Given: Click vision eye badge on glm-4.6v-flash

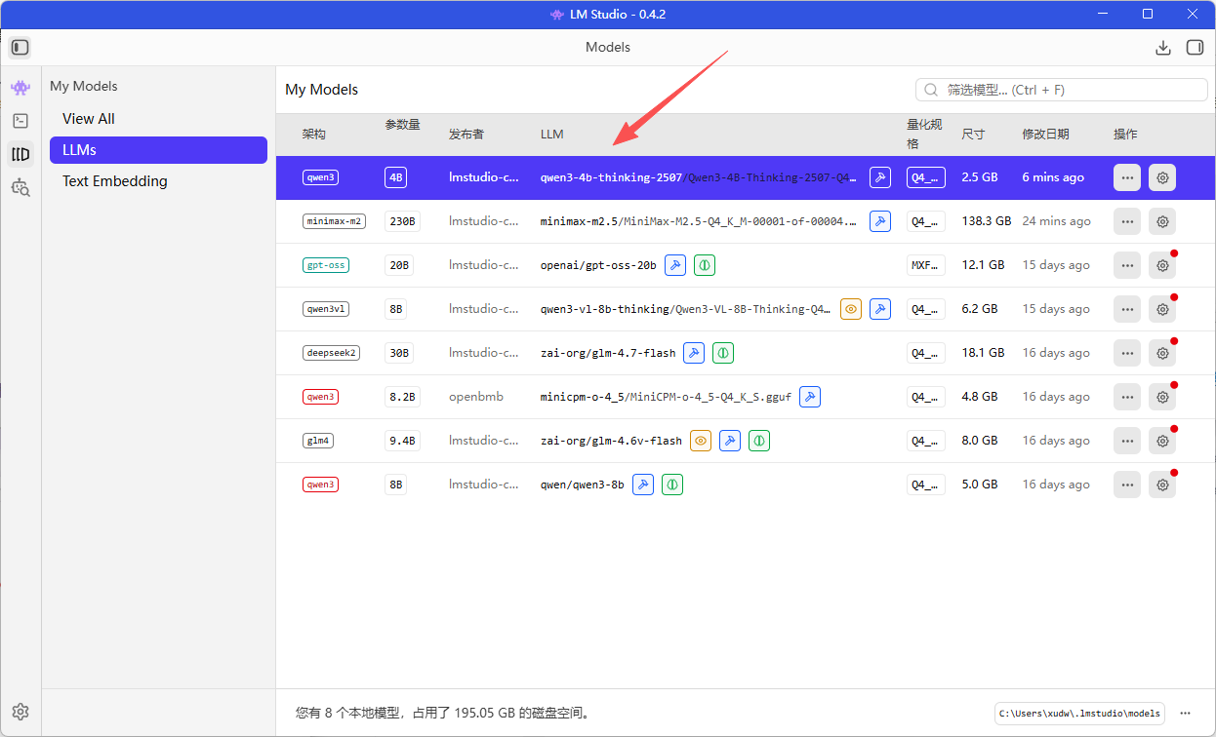Looking at the screenshot, I should click(701, 441).
